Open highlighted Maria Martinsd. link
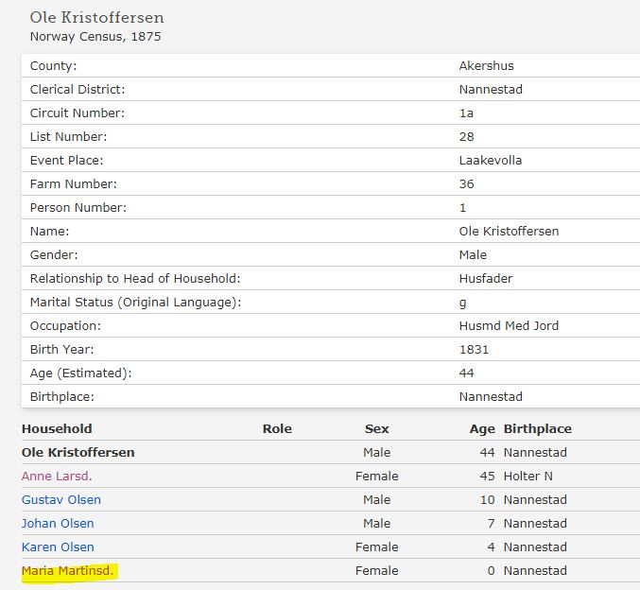The width and height of the screenshot is (640, 590). (67, 571)
